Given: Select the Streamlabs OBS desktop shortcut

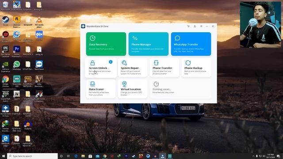Looking at the screenshot, I should [x=17, y=81].
